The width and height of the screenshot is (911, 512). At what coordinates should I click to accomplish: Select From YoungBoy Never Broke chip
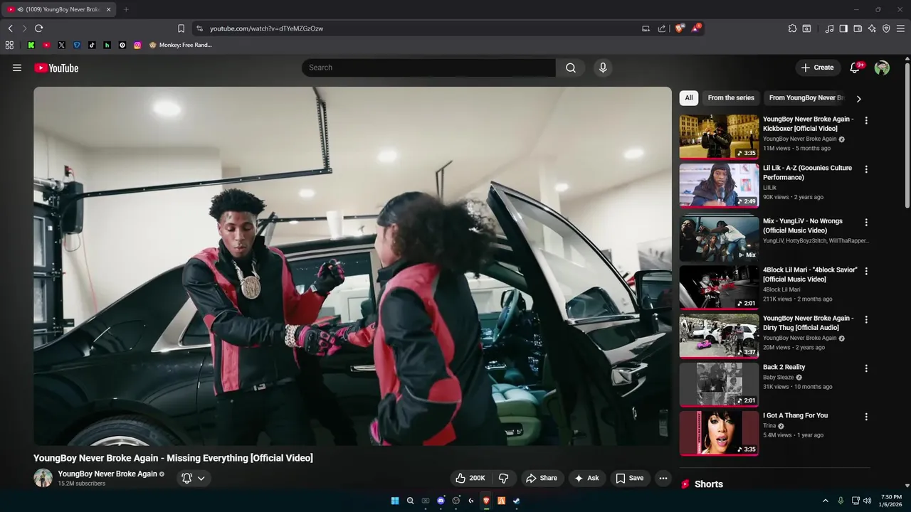(806, 98)
